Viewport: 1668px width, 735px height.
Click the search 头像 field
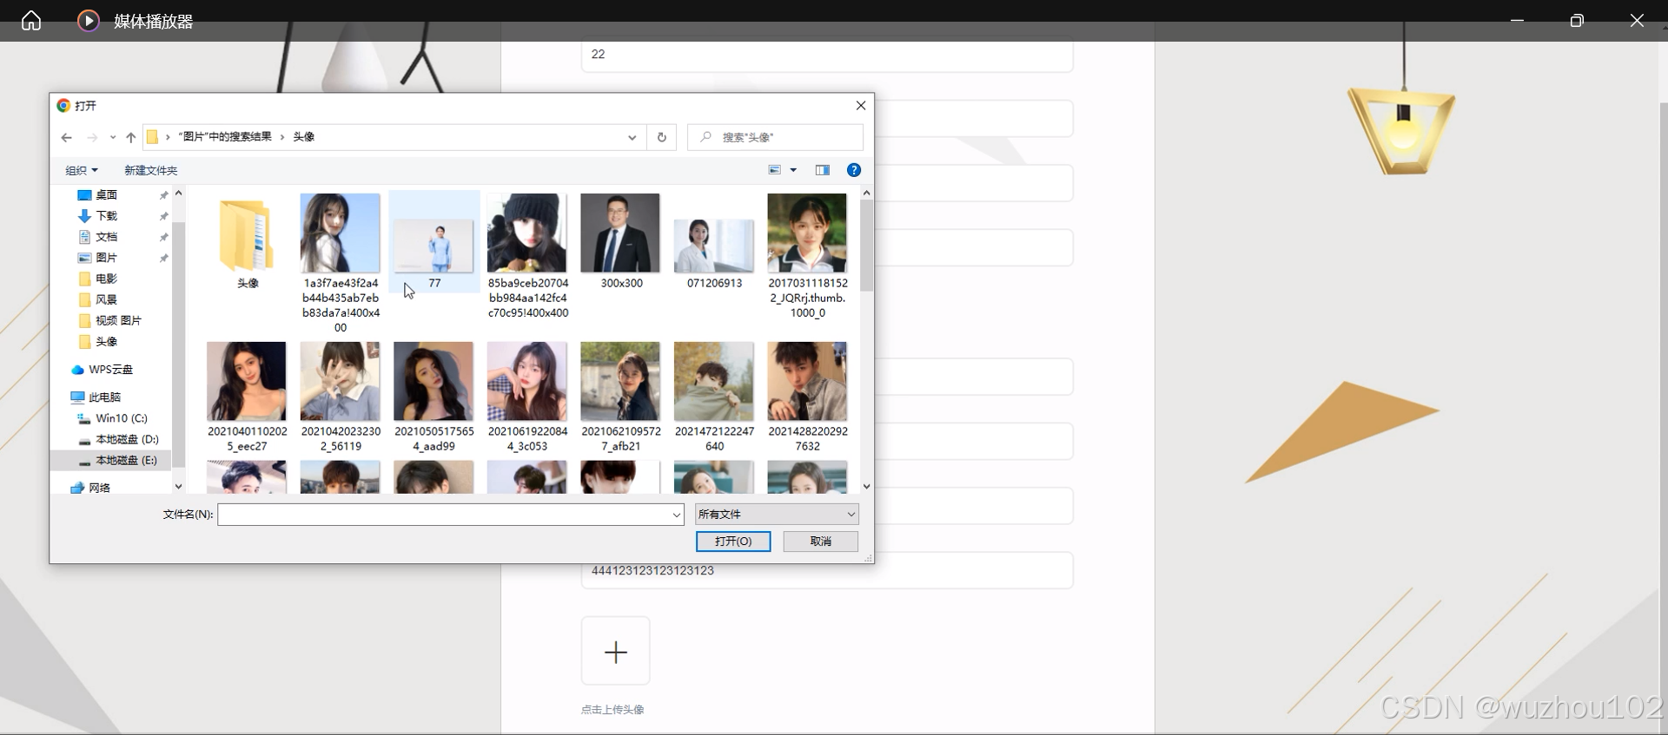tap(775, 137)
